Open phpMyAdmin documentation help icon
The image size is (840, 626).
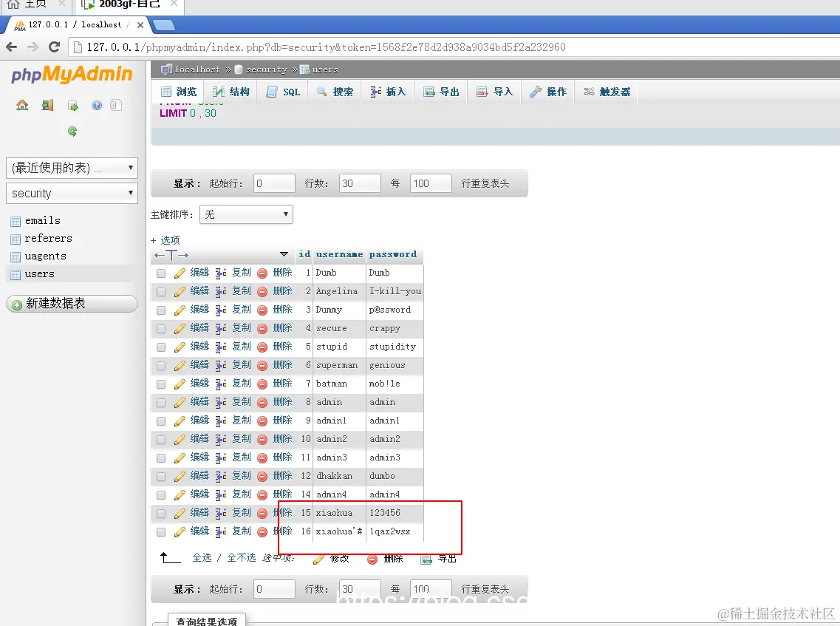(x=97, y=105)
